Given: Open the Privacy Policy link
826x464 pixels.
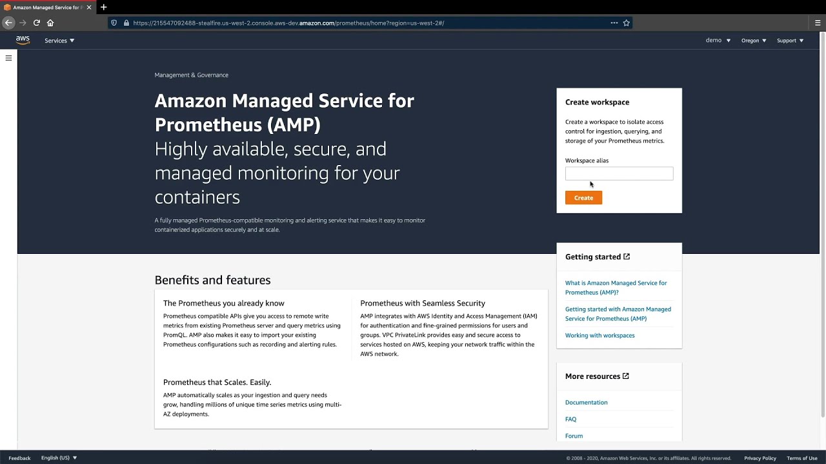Looking at the screenshot, I should click(x=760, y=458).
